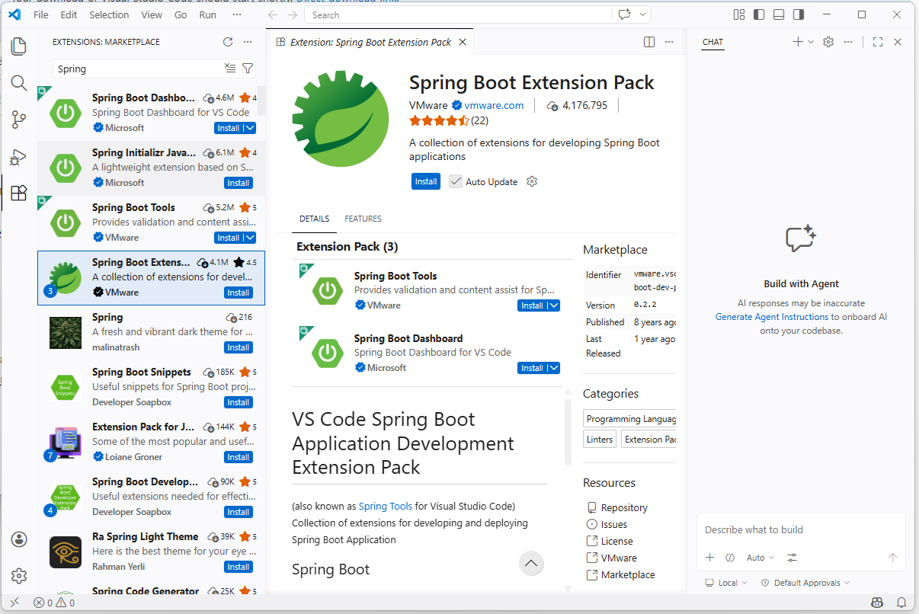Expand install options for Spring Boot Dashboard in pack
Screen dimensions: 919x614
pyautogui.click(x=554, y=368)
